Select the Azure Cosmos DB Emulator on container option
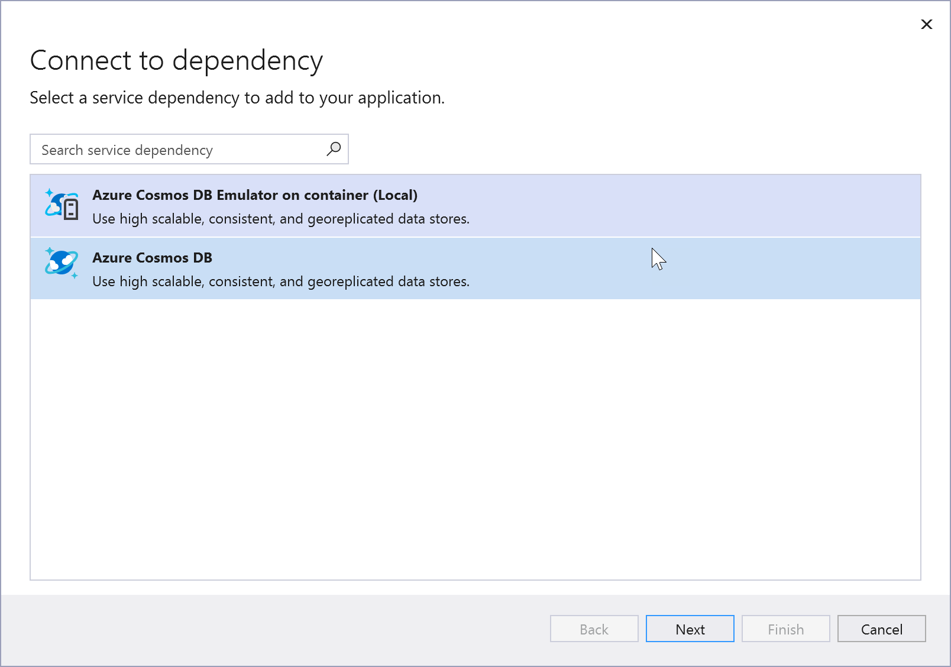The image size is (951, 667). [x=414, y=206]
